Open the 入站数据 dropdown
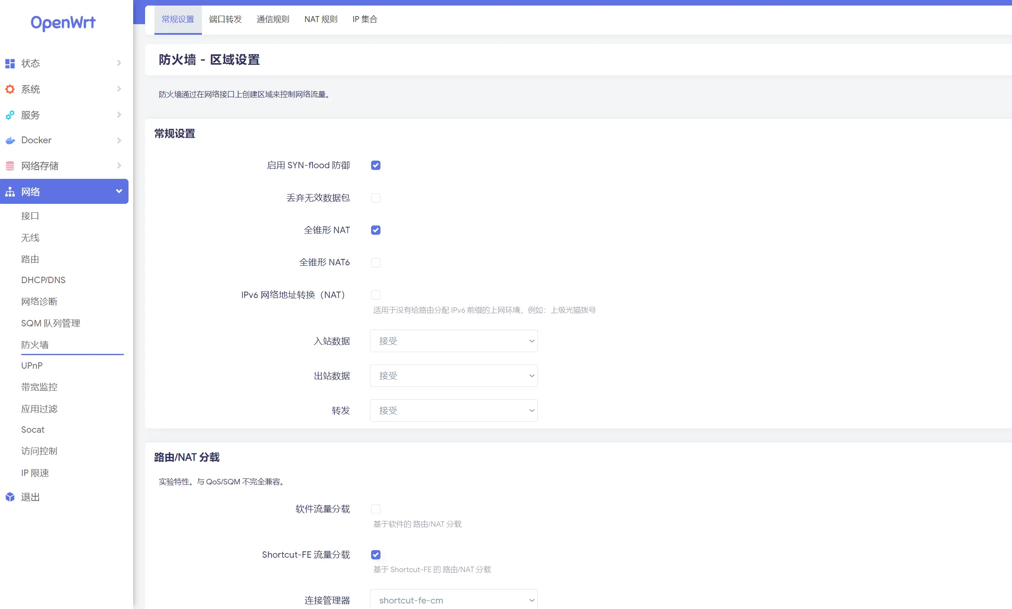The image size is (1012, 609). [453, 341]
